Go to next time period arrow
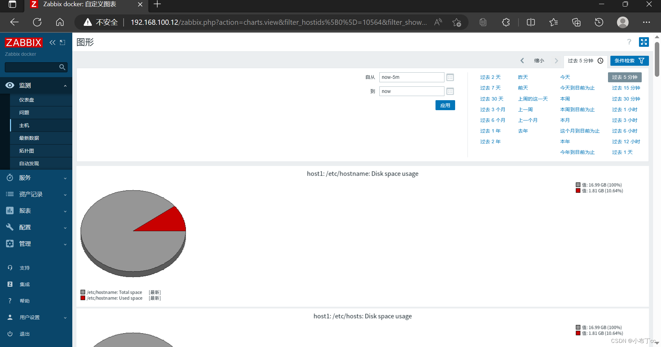The image size is (661, 347). pyautogui.click(x=556, y=61)
